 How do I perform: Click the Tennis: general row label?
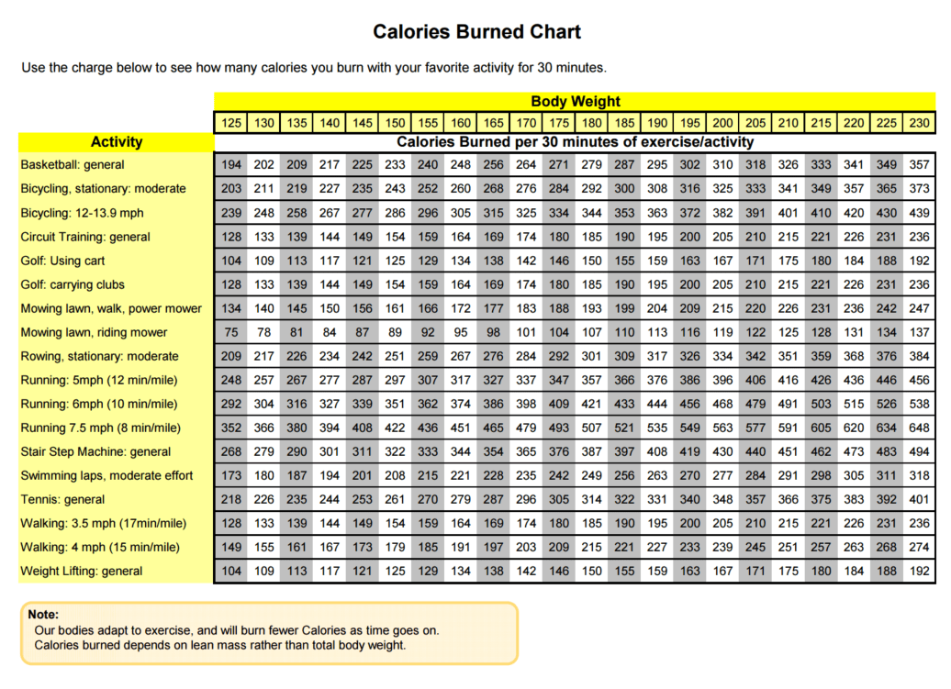coord(62,499)
